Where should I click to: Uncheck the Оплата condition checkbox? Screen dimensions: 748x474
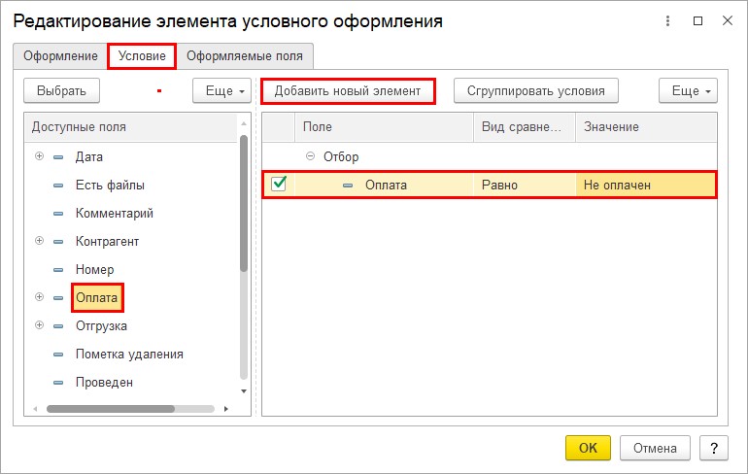pos(279,185)
